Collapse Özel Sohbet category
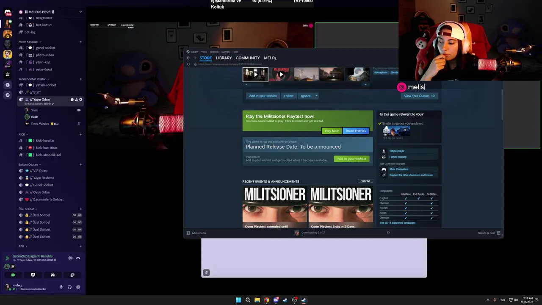This screenshot has width=542, height=305. pos(27,209)
